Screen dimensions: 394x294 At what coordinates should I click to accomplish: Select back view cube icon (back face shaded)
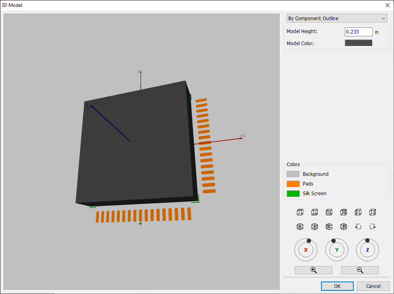click(x=344, y=212)
